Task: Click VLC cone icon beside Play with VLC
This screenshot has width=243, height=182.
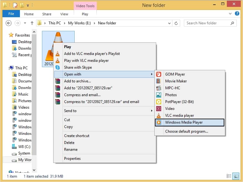Action: [58, 61]
